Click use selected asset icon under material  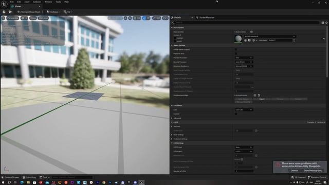coord(245,40)
